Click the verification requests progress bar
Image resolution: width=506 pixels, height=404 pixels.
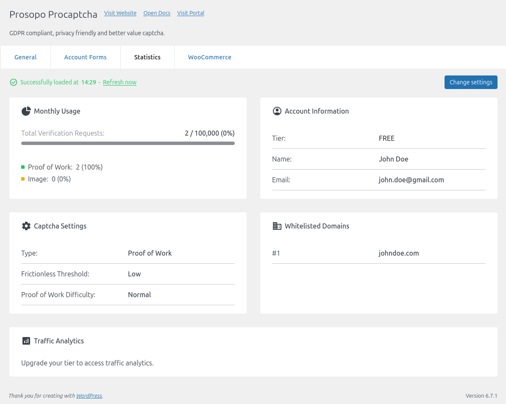[x=128, y=143]
